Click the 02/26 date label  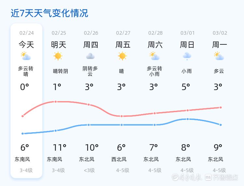tap(91, 33)
